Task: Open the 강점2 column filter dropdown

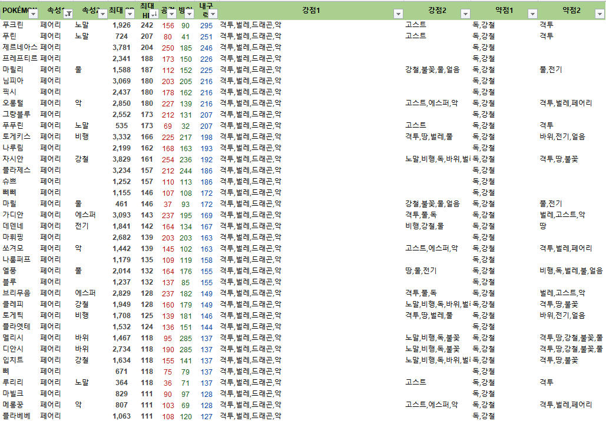Action: point(466,14)
